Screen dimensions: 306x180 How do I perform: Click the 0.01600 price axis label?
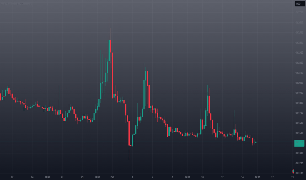pyautogui.click(x=299, y=123)
